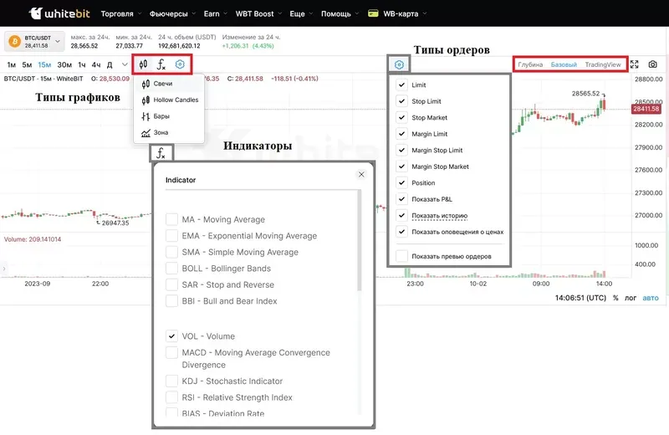Open indicators fx icon in chart toolbar
Screen dimensions: 669x435
click(161, 64)
